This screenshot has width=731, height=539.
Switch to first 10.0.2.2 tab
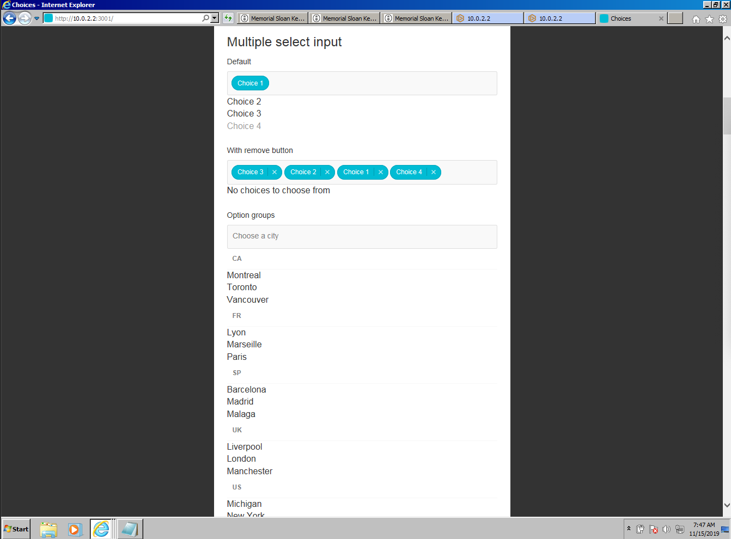488,18
